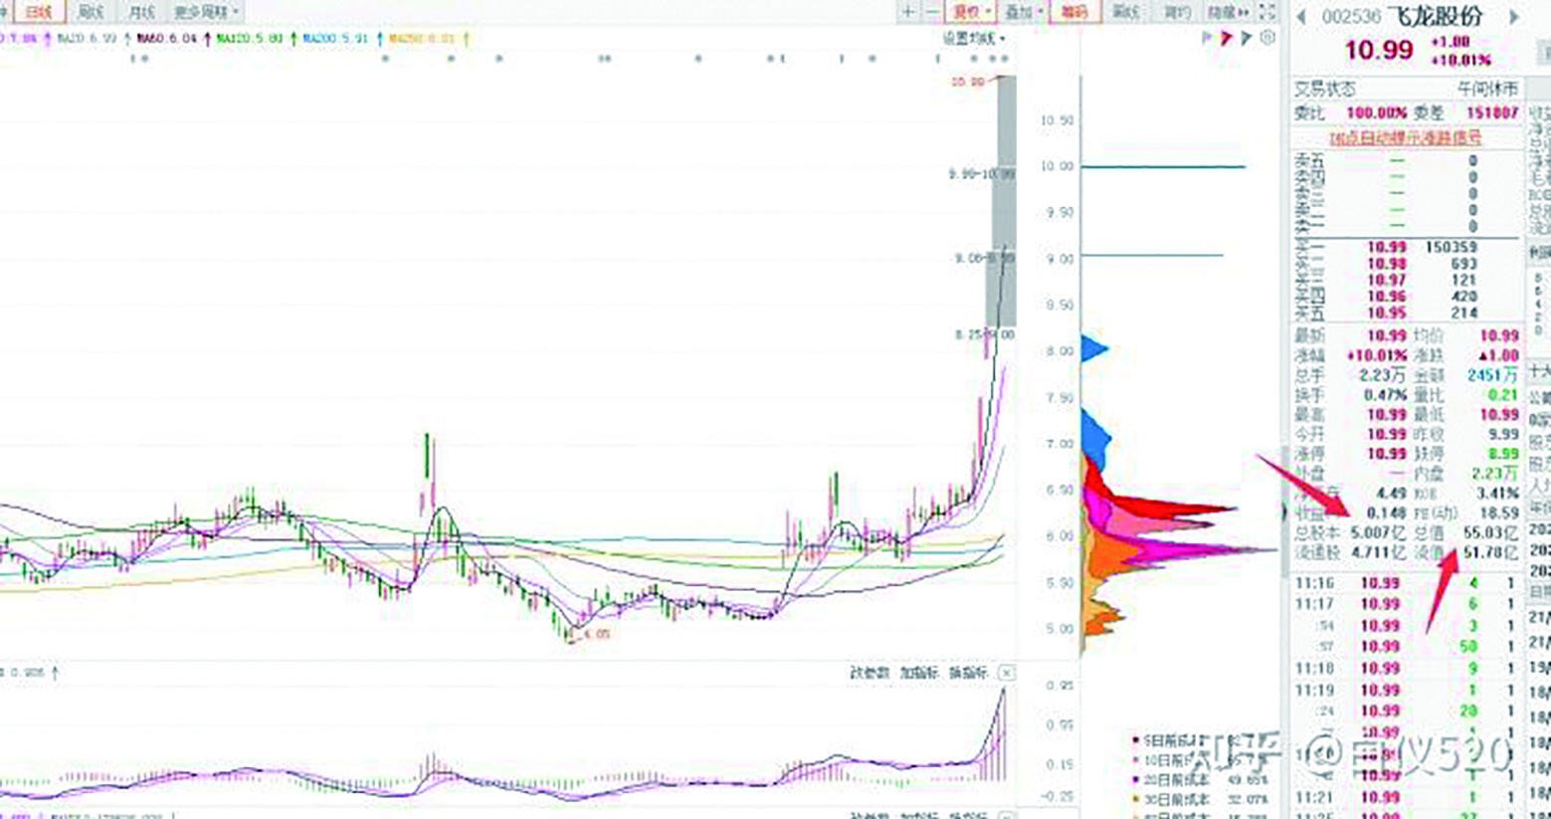Viewport: 1551px width, 819px height.
Task: Zoom in the chart with plus icon
Action: [908, 12]
